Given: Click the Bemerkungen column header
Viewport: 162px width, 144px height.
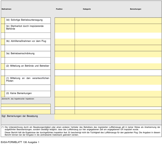Looking at the screenshot, I should coord(136,9).
